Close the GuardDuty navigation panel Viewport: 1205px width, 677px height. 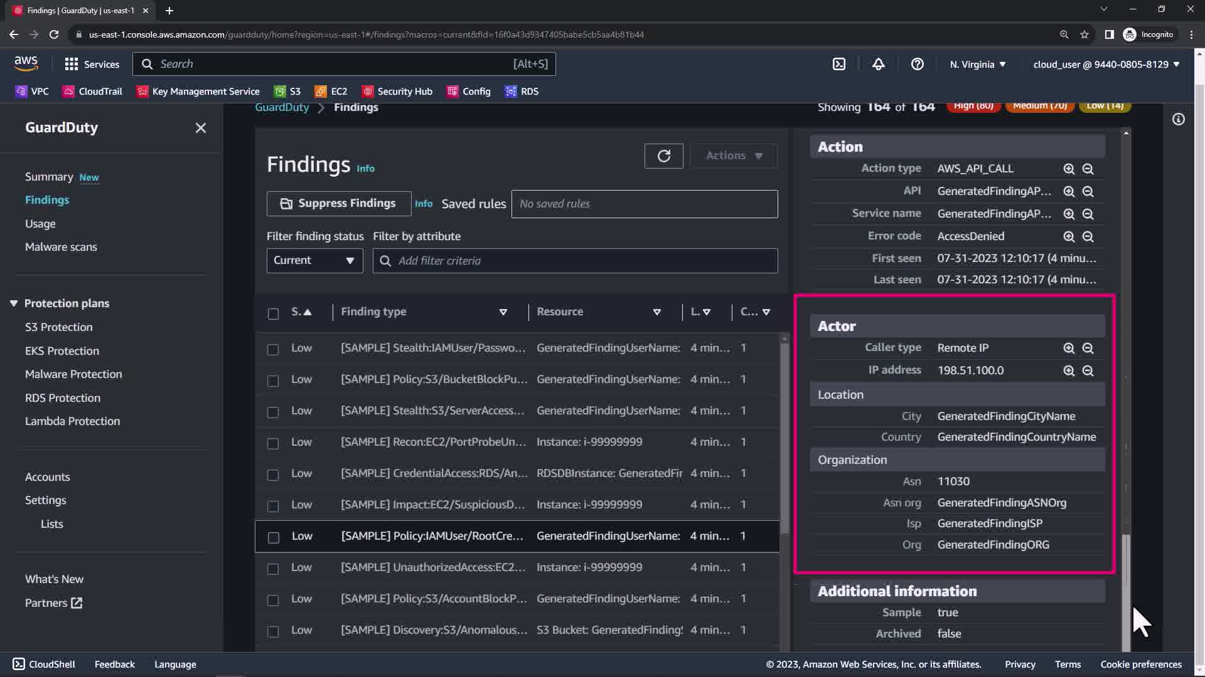(x=200, y=128)
